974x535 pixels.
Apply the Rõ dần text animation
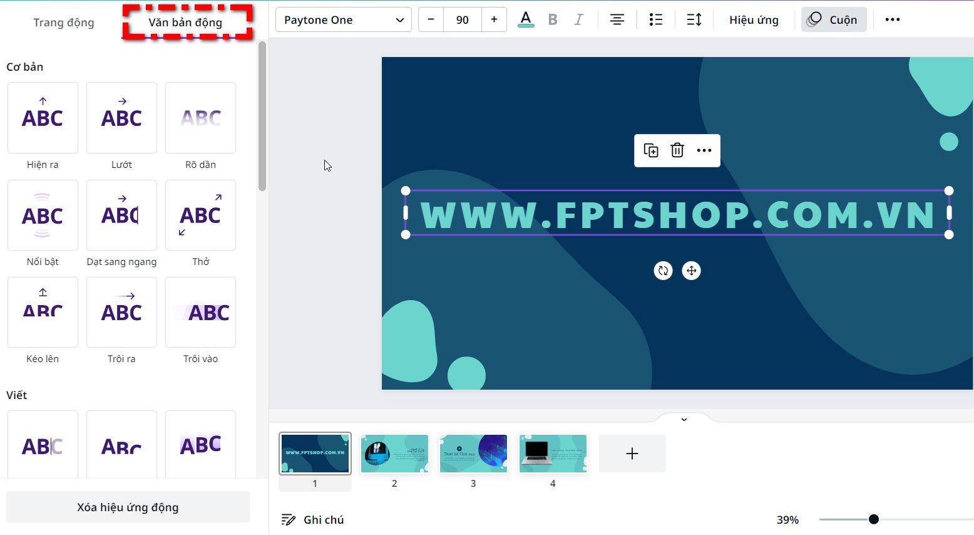point(200,118)
